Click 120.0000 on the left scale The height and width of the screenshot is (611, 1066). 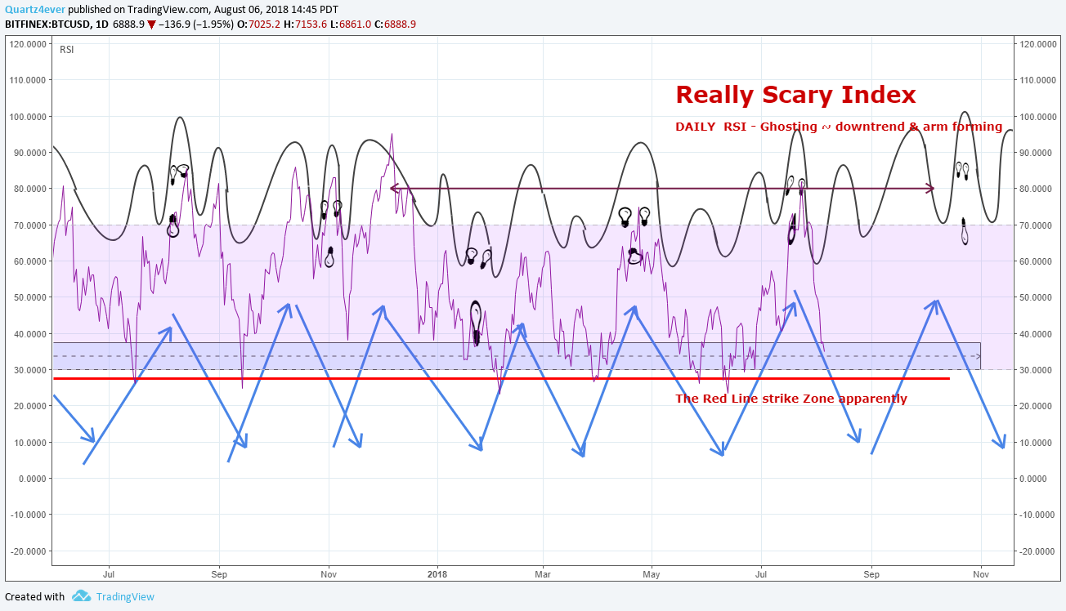27,44
